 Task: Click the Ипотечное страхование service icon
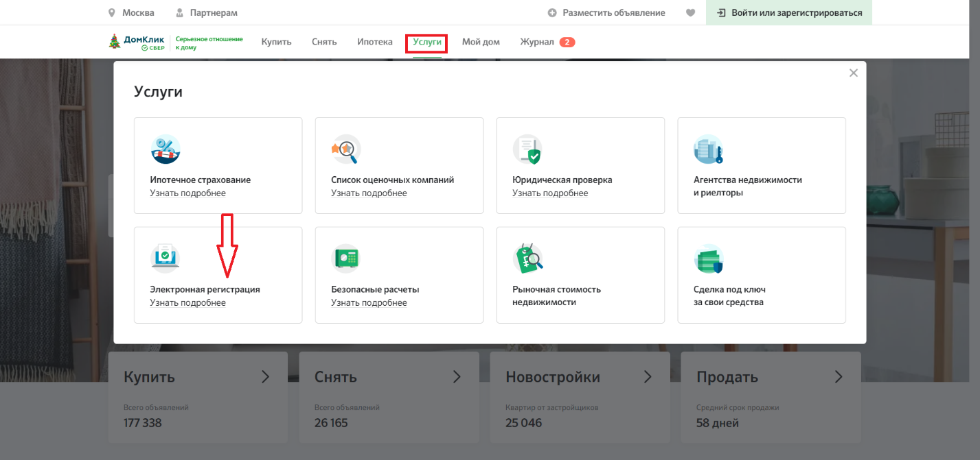point(165,149)
